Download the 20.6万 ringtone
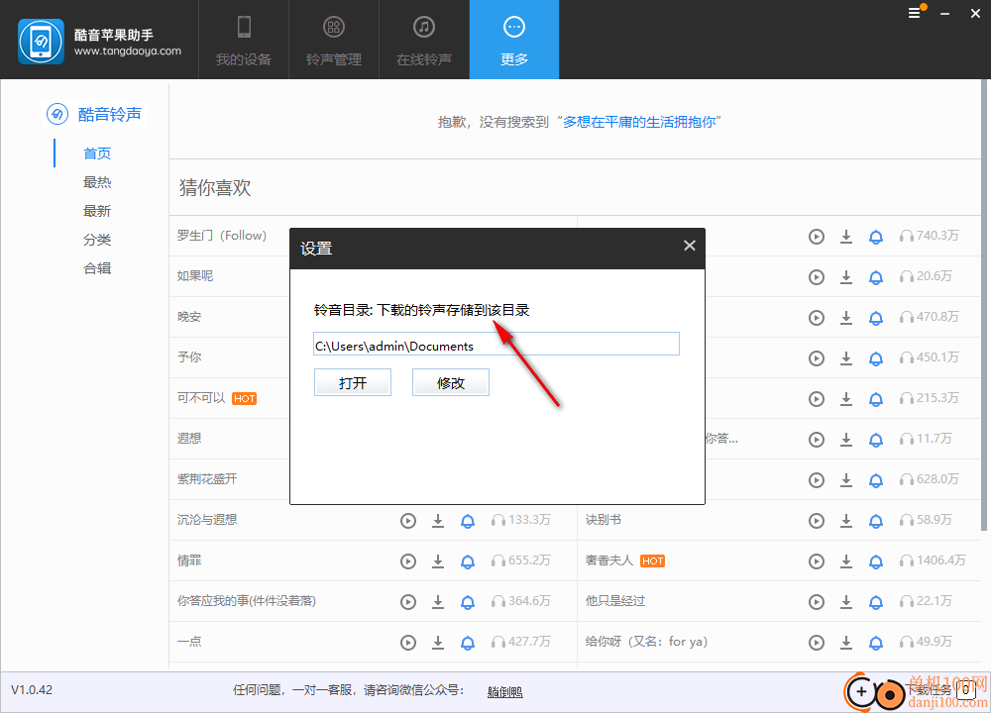This screenshot has width=991, height=713. tap(846, 276)
